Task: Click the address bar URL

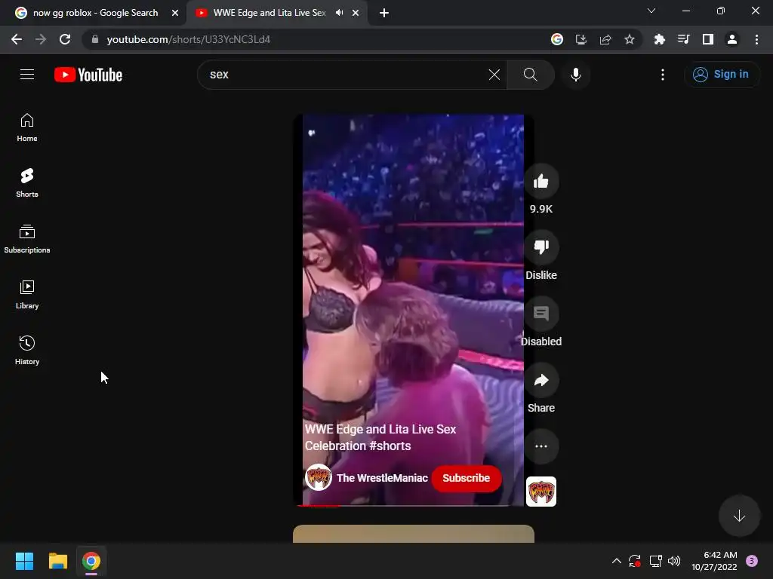Action: tap(188, 39)
